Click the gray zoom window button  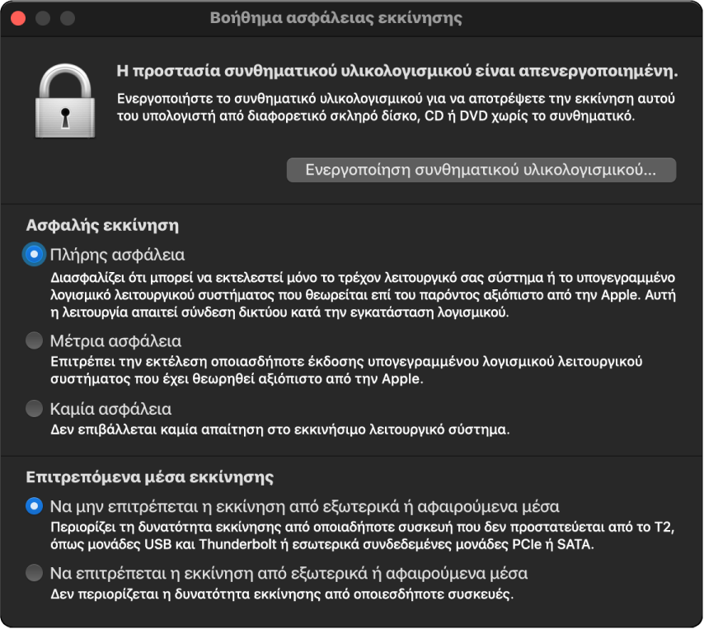click(68, 17)
